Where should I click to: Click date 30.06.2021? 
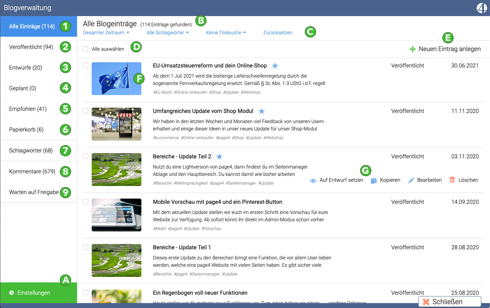pyautogui.click(x=465, y=65)
